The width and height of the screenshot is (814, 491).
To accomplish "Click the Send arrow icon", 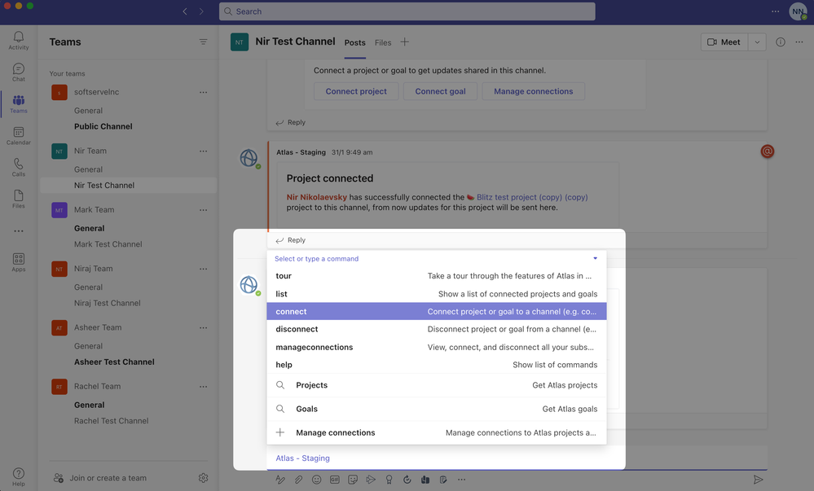I will [x=758, y=480].
